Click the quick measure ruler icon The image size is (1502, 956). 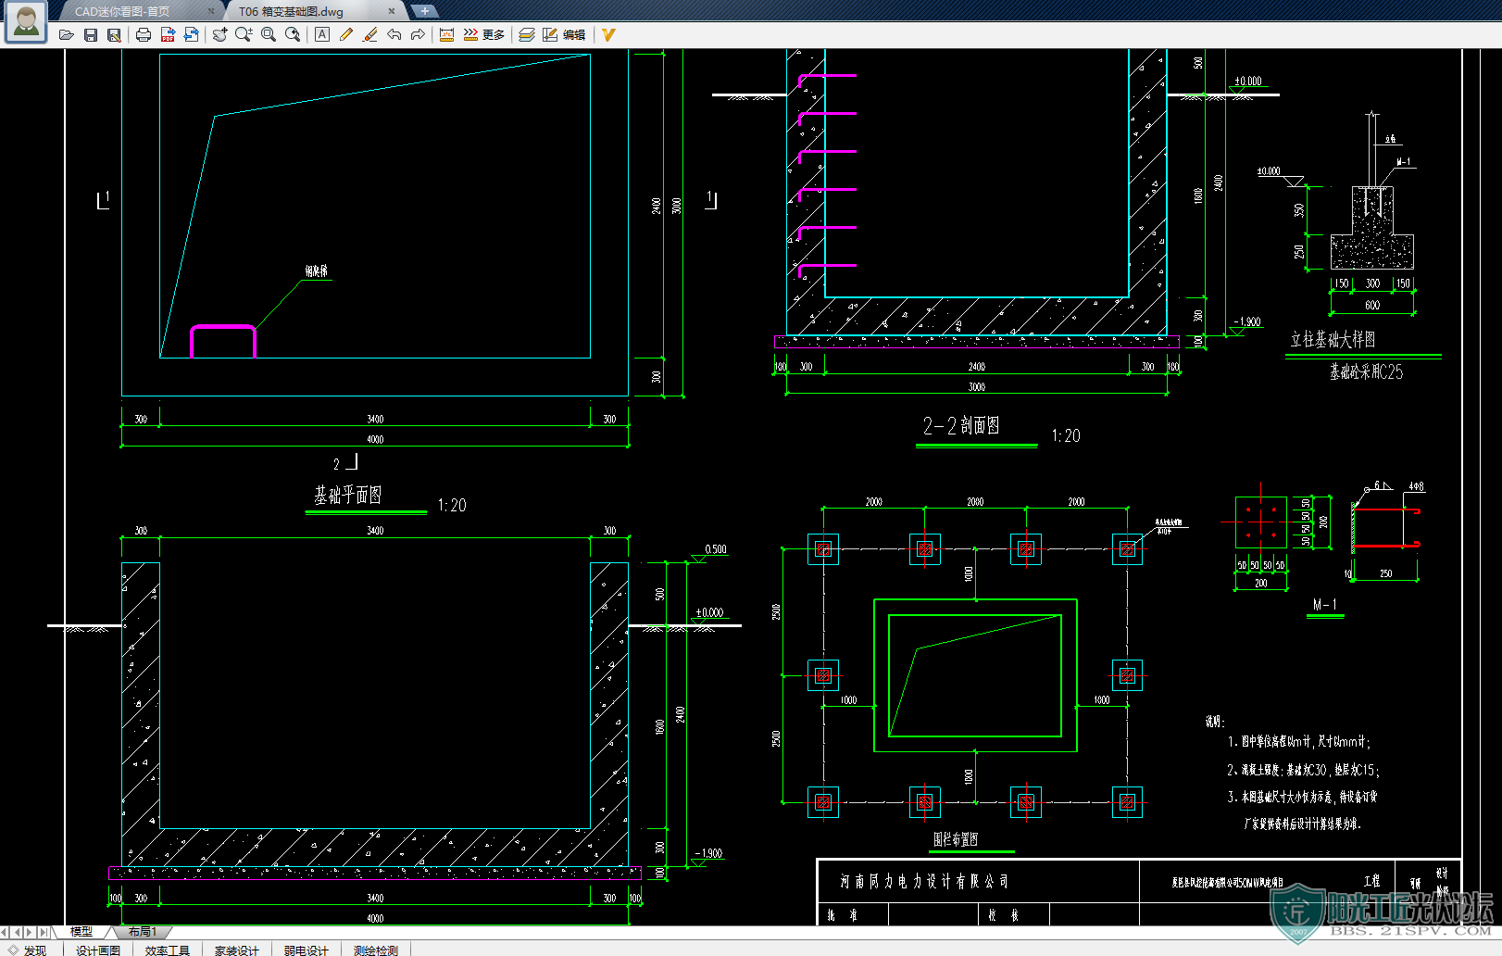point(470,35)
